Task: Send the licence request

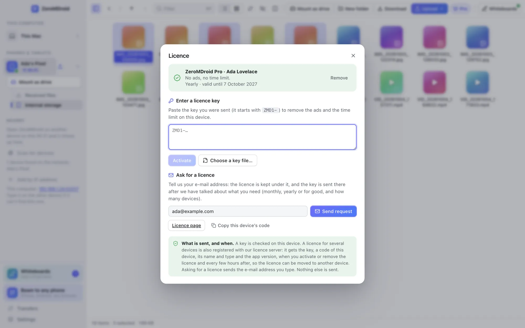Action: (x=333, y=211)
